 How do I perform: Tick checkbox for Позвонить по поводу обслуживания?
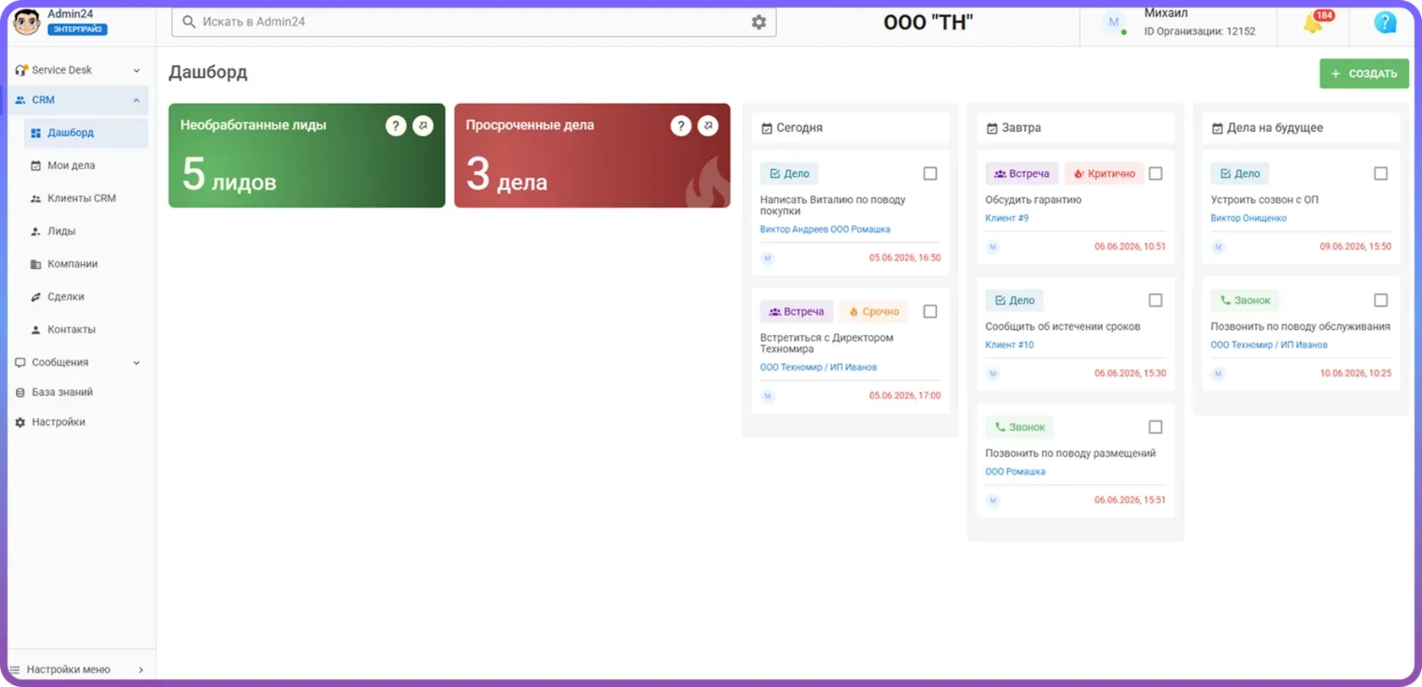(x=1381, y=300)
